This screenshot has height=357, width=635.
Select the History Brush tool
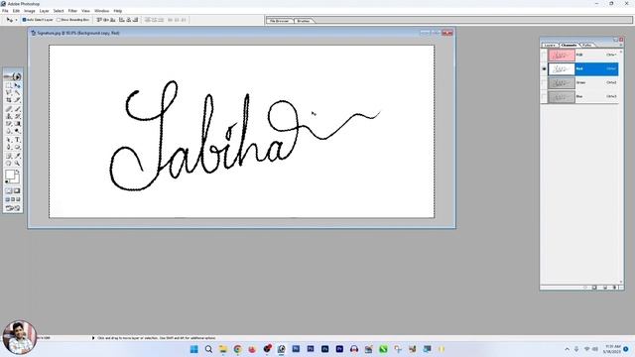pyautogui.click(x=18, y=116)
